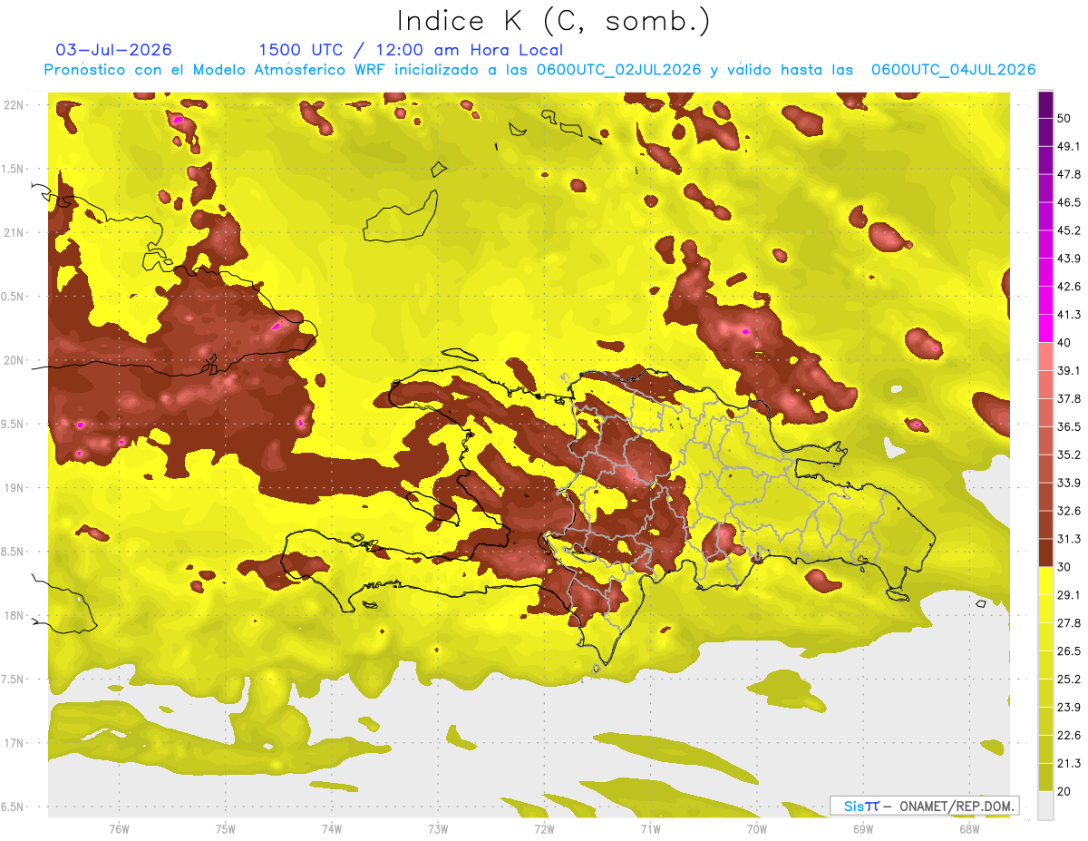Click the "17N" latitude label
1088x841 pixels.
[15, 743]
